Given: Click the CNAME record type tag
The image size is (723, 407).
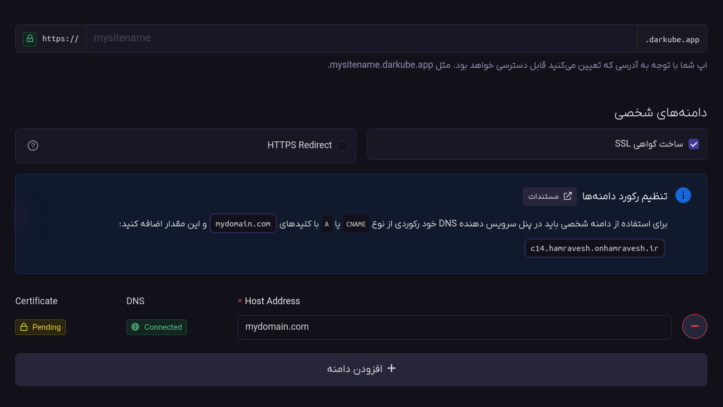Looking at the screenshot, I should pyautogui.click(x=356, y=224).
